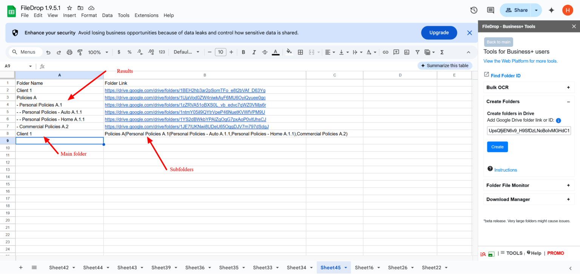The width and height of the screenshot is (580, 274).
Task: Open version history clock icon
Action: click(474, 10)
